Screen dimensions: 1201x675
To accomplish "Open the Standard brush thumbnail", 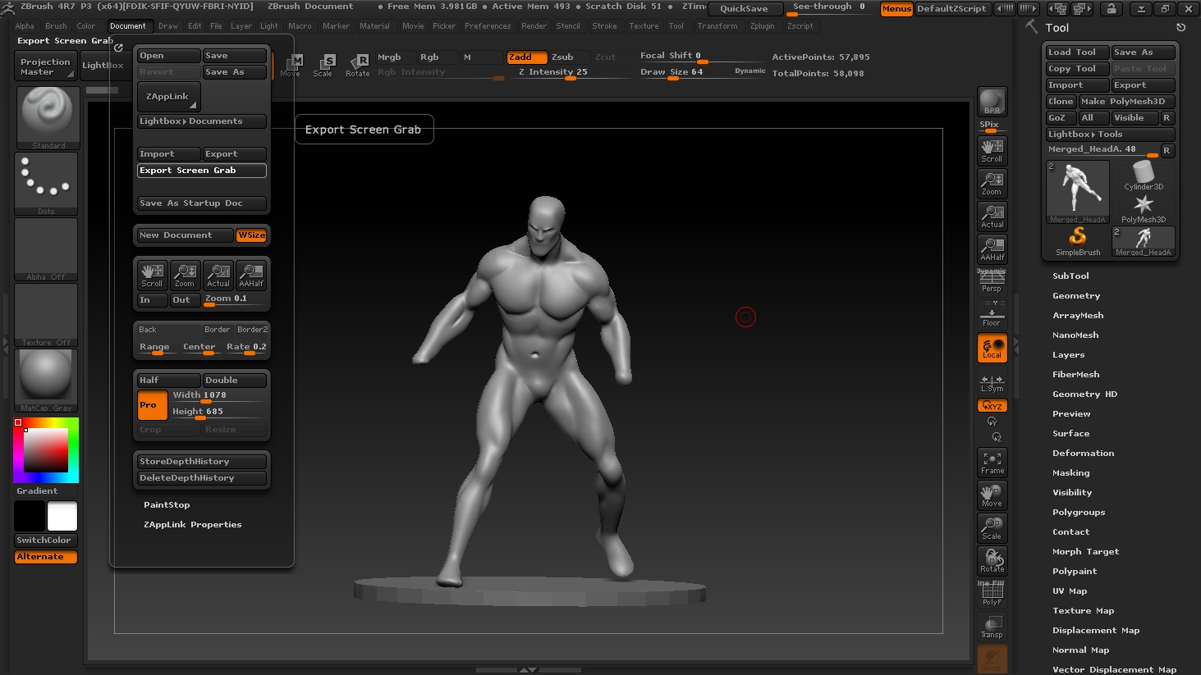I will (x=48, y=117).
